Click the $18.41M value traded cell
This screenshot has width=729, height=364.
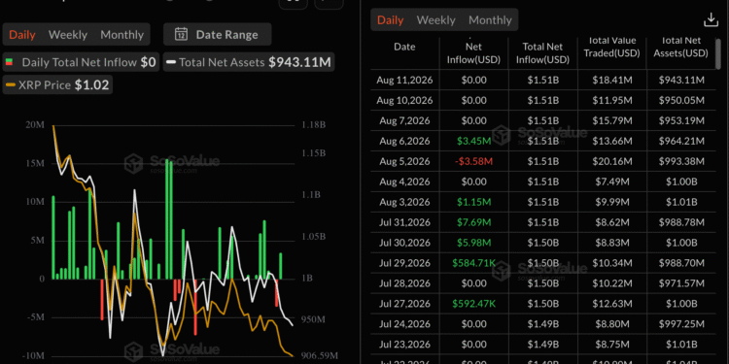click(612, 80)
